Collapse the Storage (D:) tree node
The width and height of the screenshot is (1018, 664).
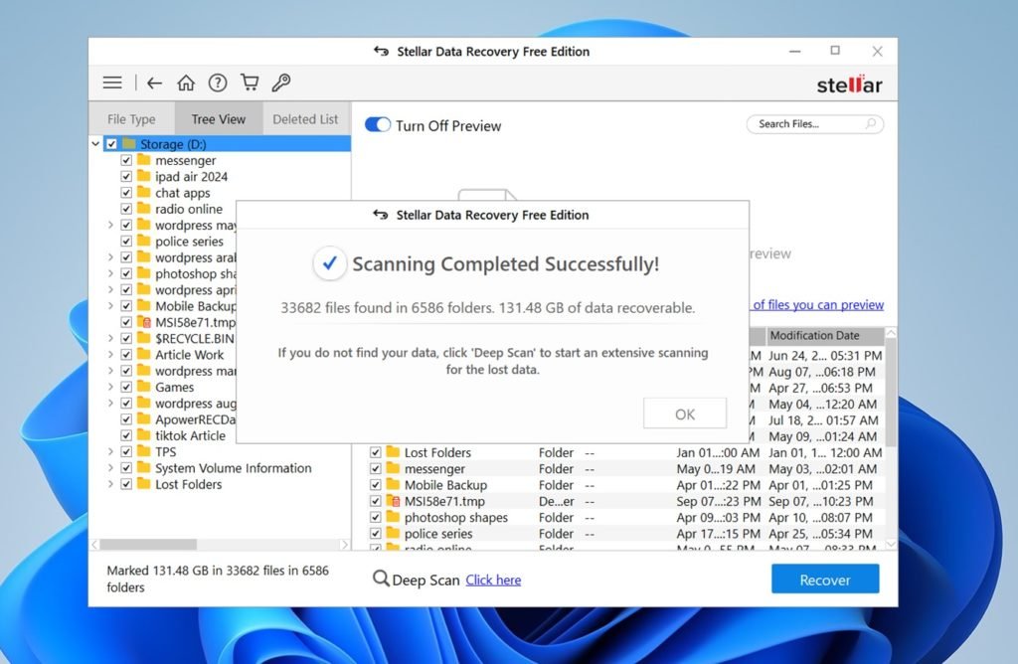pyautogui.click(x=95, y=143)
